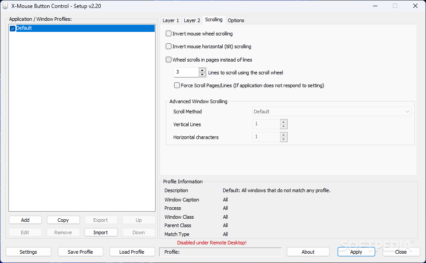This screenshot has height=263, width=426.
Task: Click the Up button
Action: (139, 220)
